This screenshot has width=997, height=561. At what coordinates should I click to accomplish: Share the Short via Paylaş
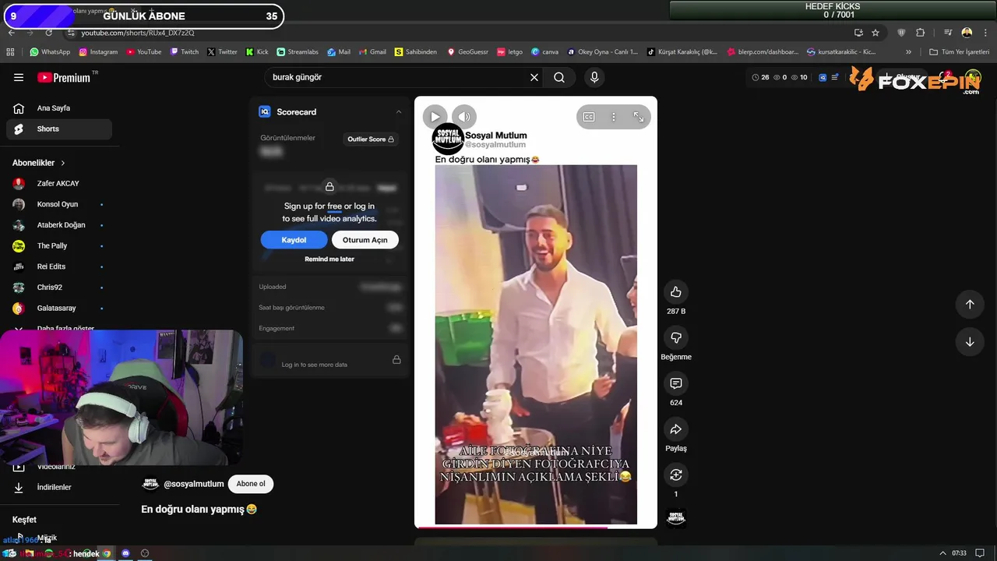tap(676, 429)
